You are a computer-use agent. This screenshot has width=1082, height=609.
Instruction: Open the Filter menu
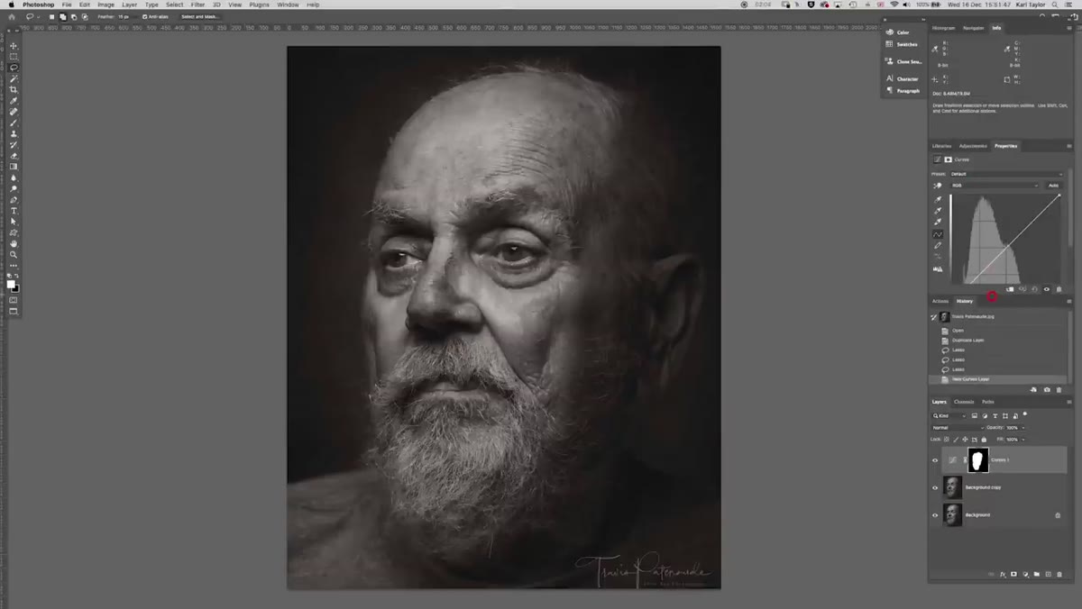[197, 5]
